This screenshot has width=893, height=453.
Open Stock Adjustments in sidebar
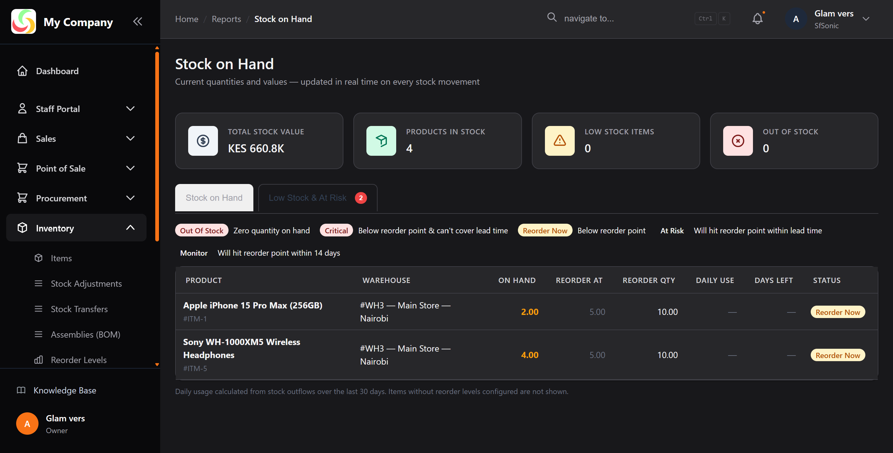pyautogui.click(x=86, y=284)
